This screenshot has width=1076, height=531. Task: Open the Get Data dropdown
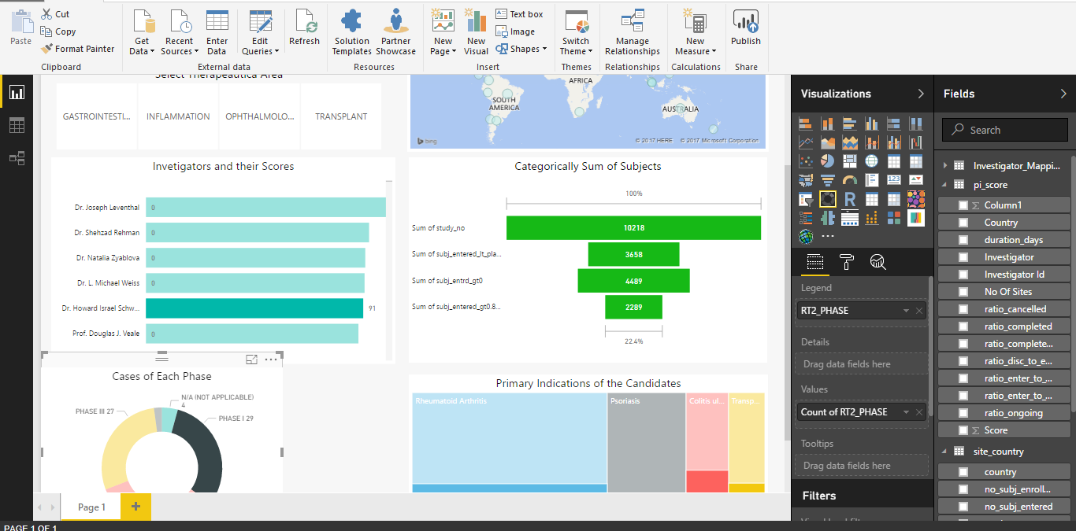(x=142, y=33)
